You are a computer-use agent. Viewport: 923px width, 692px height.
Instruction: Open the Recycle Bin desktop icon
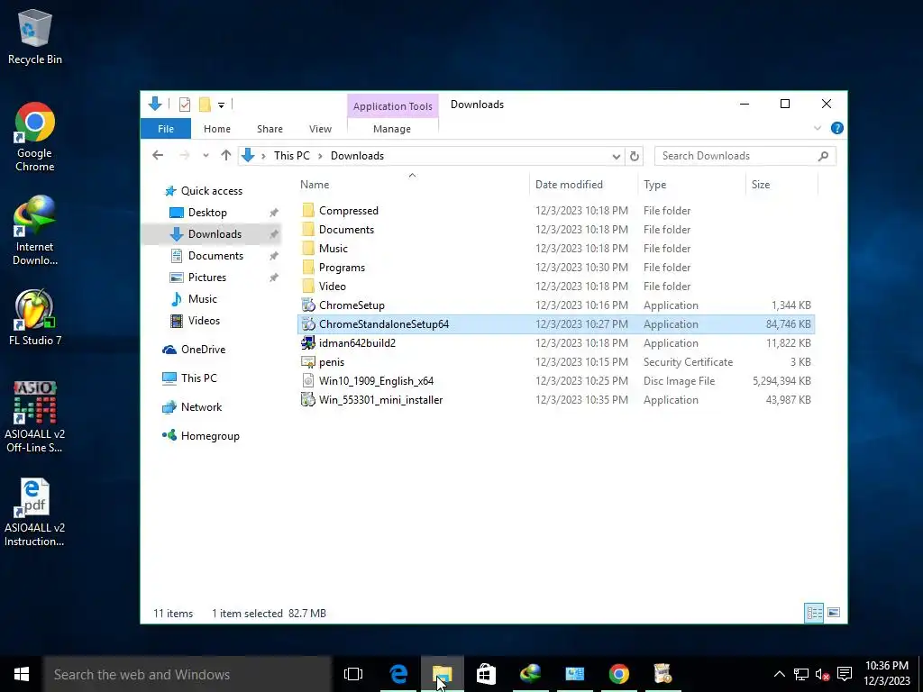[35, 36]
